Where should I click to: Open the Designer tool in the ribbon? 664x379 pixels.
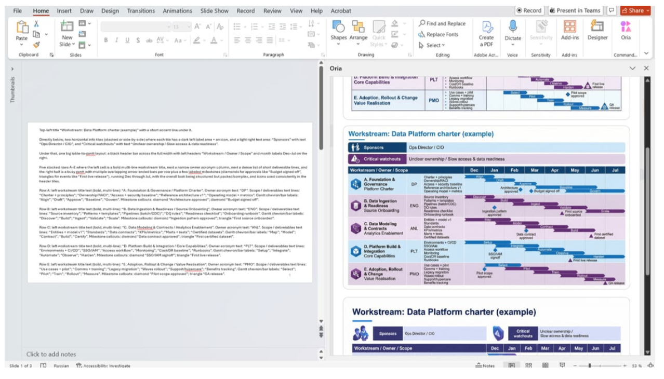[x=597, y=31]
